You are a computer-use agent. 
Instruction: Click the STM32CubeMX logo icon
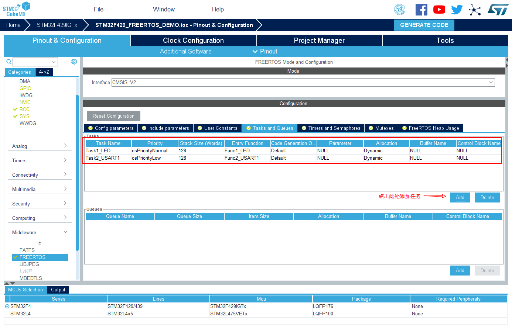[17, 9]
